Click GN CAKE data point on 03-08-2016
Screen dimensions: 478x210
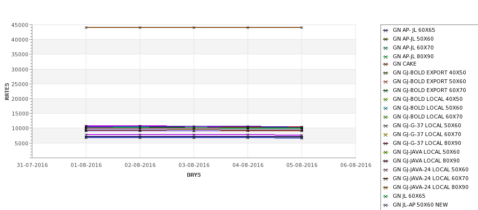tap(194, 27)
